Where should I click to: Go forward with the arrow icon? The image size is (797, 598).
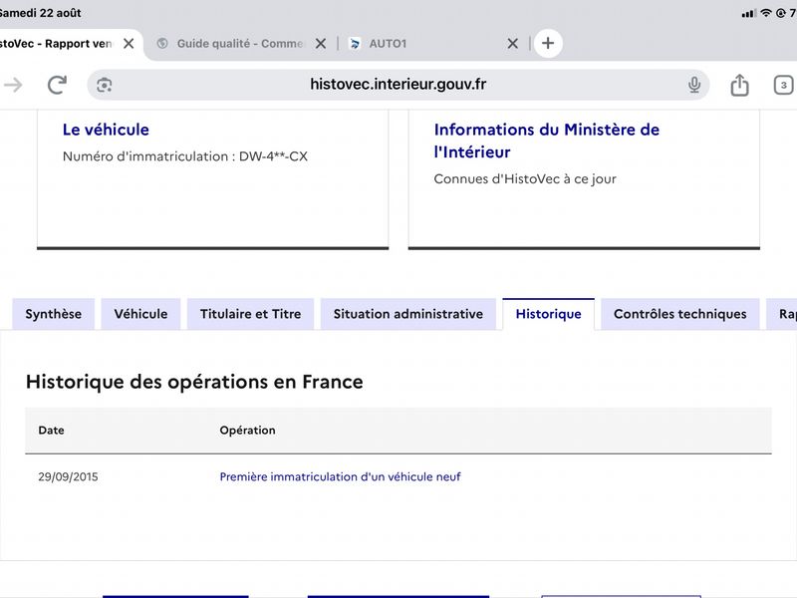pos(13,85)
